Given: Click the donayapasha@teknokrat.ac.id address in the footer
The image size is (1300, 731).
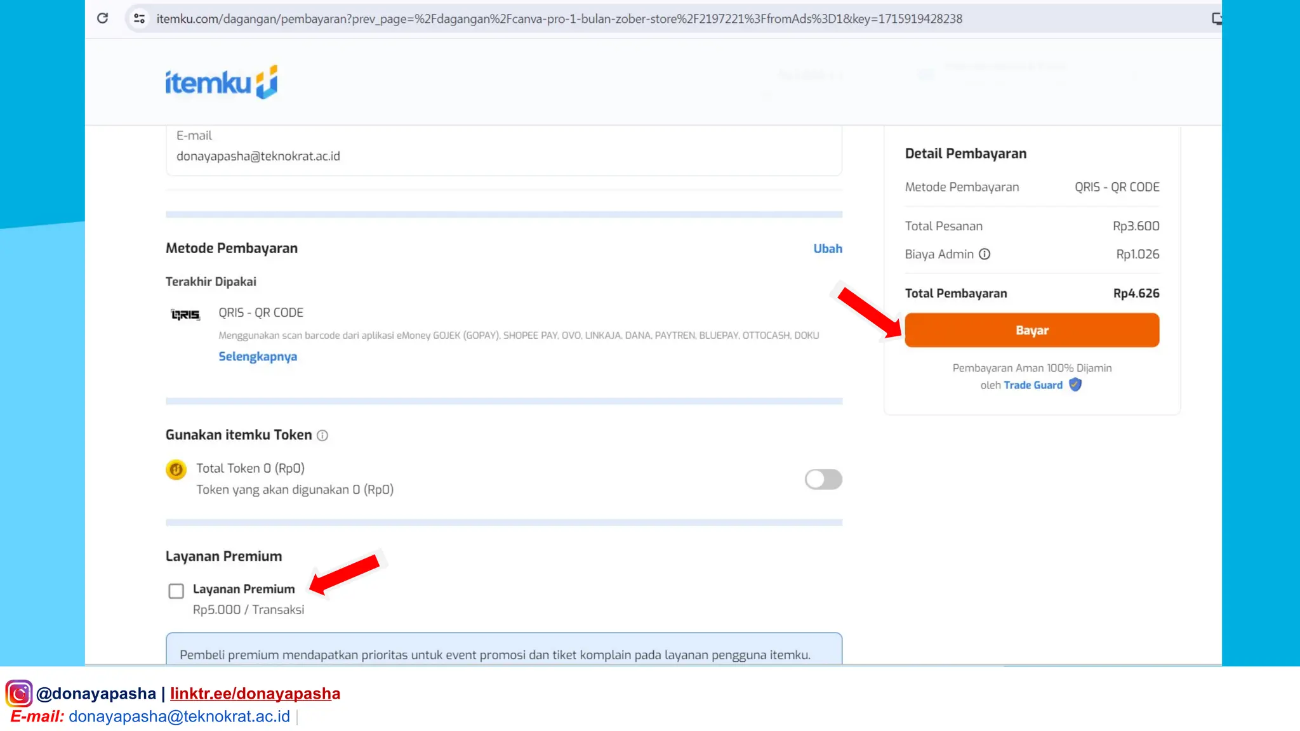Looking at the screenshot, I should point(179,716).
